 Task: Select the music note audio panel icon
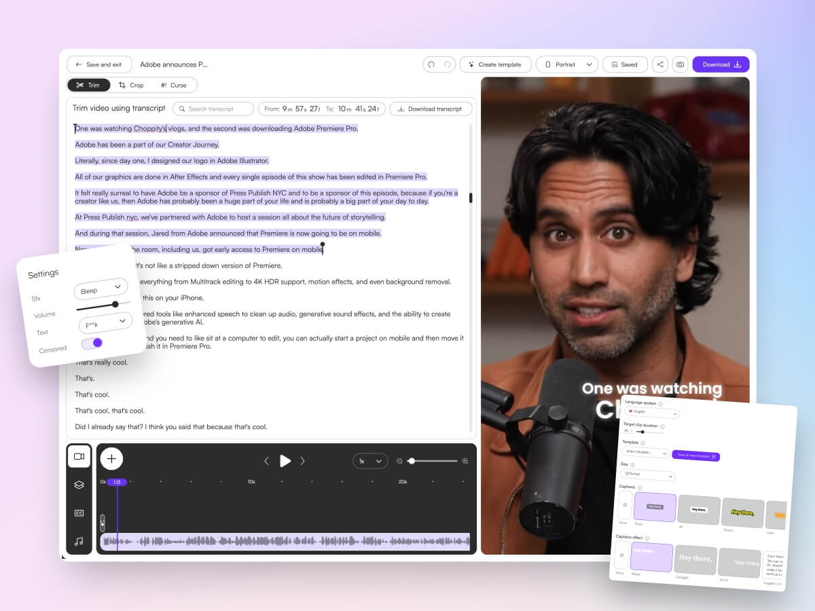[x=79, y=541]
